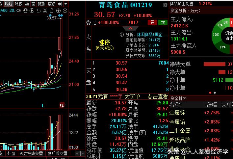Open the 休闲食品+国企 analysis link
This screenshot has width=233, height=159.
point(152,35)
